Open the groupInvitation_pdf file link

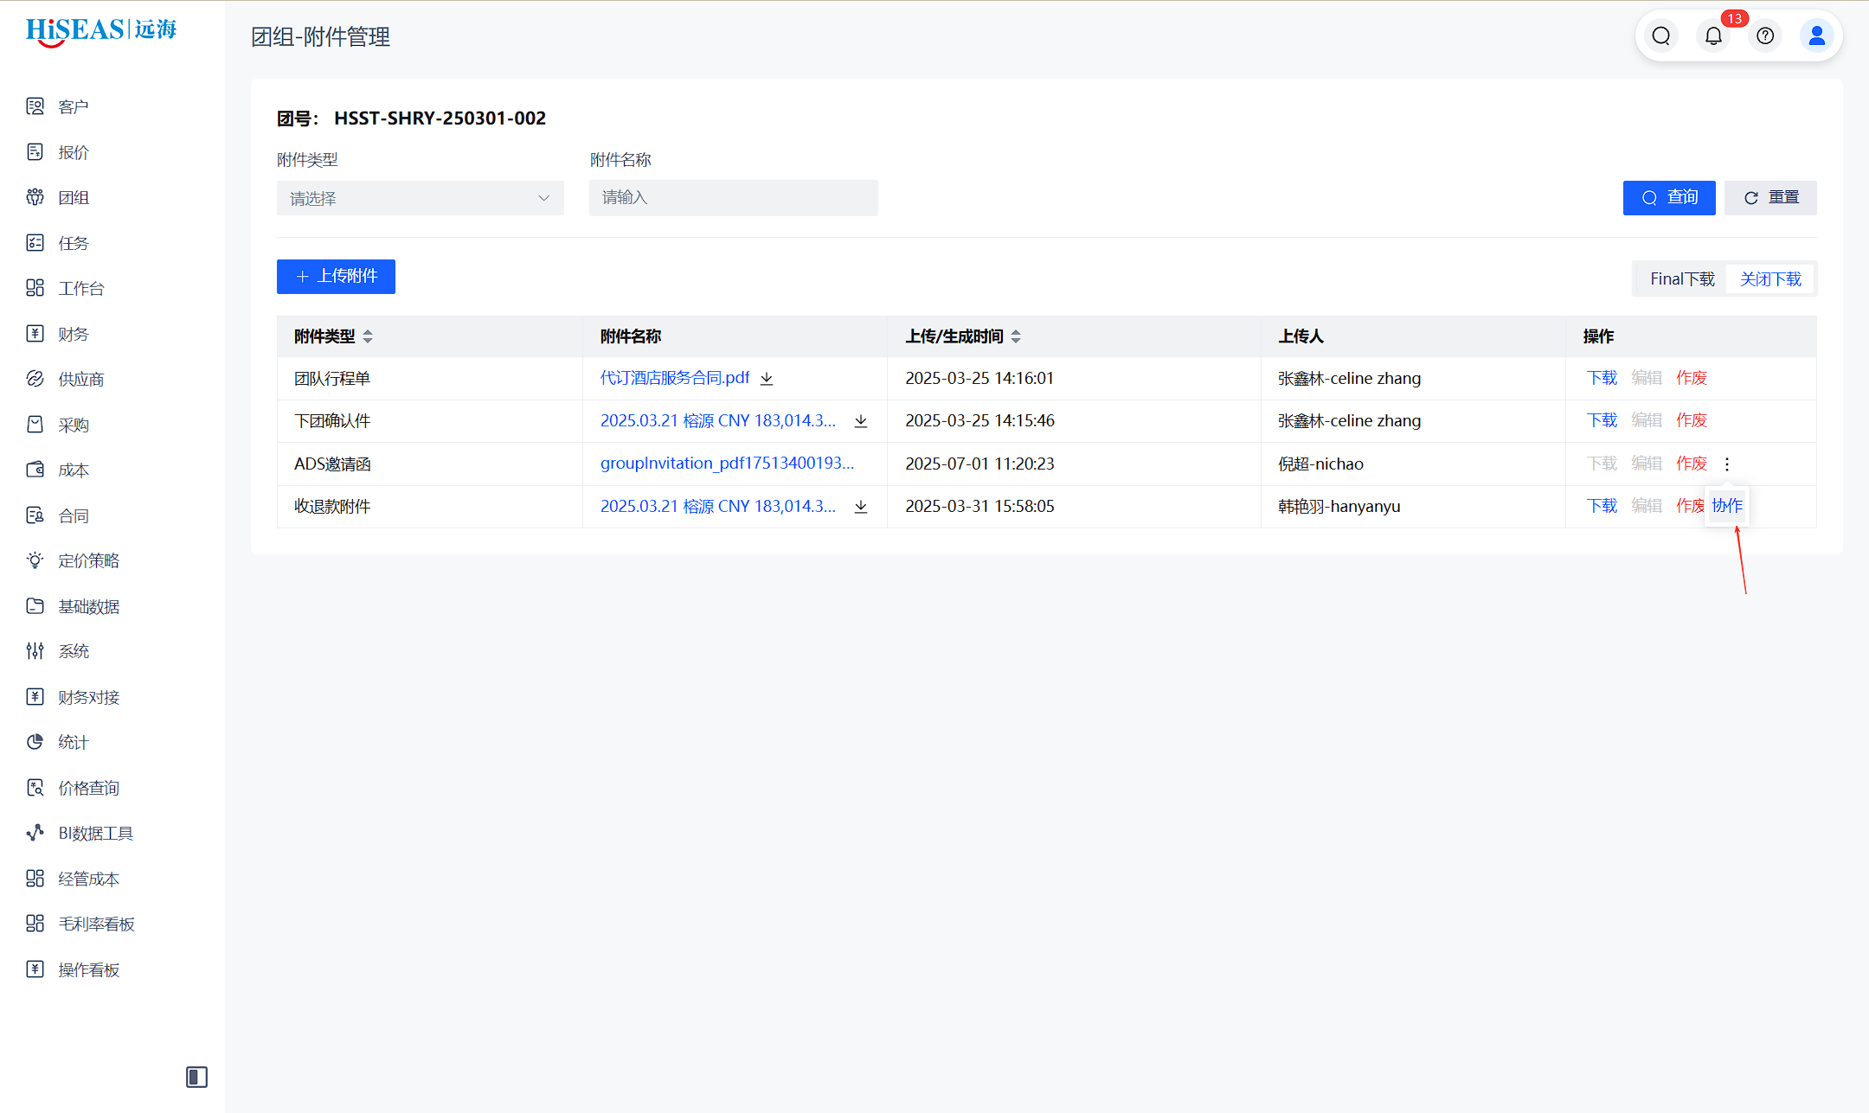(727, 464)
